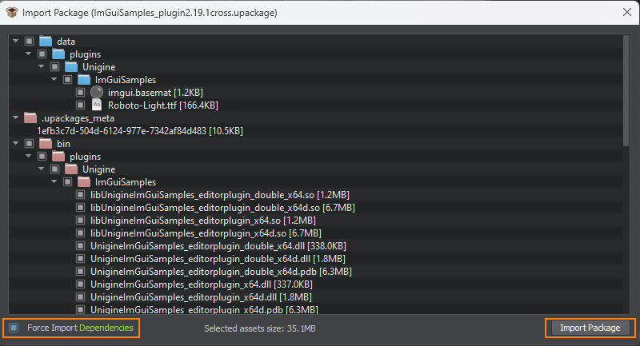Click the imgui.basemat material sphere icon

[97, 92]
